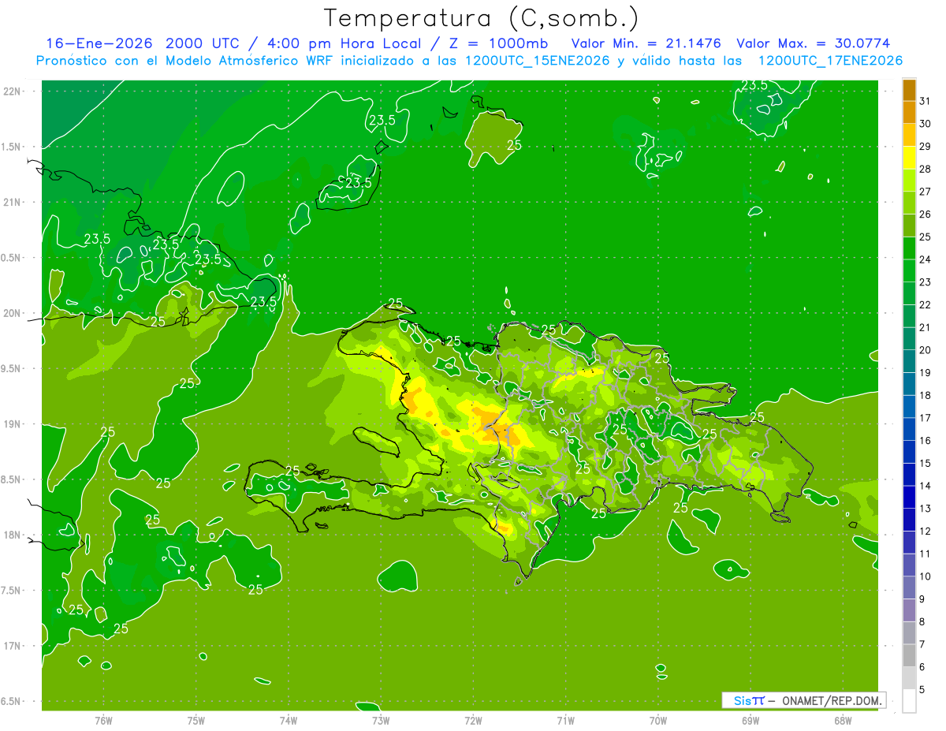Select the "19N" latitude label

point(12,424)
